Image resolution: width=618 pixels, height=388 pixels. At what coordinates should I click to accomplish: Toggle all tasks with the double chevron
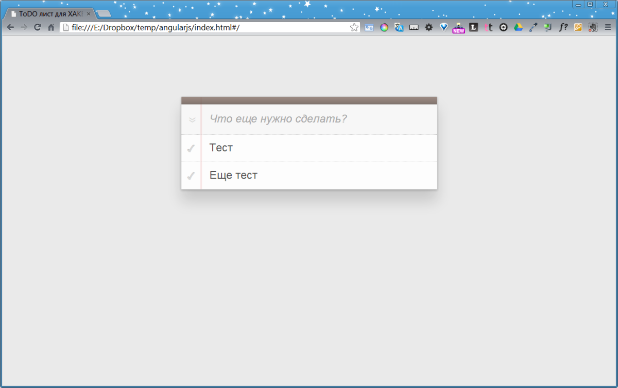192,120
